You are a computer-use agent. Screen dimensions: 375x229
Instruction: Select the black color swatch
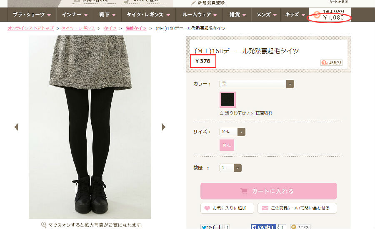pos(227,100)
